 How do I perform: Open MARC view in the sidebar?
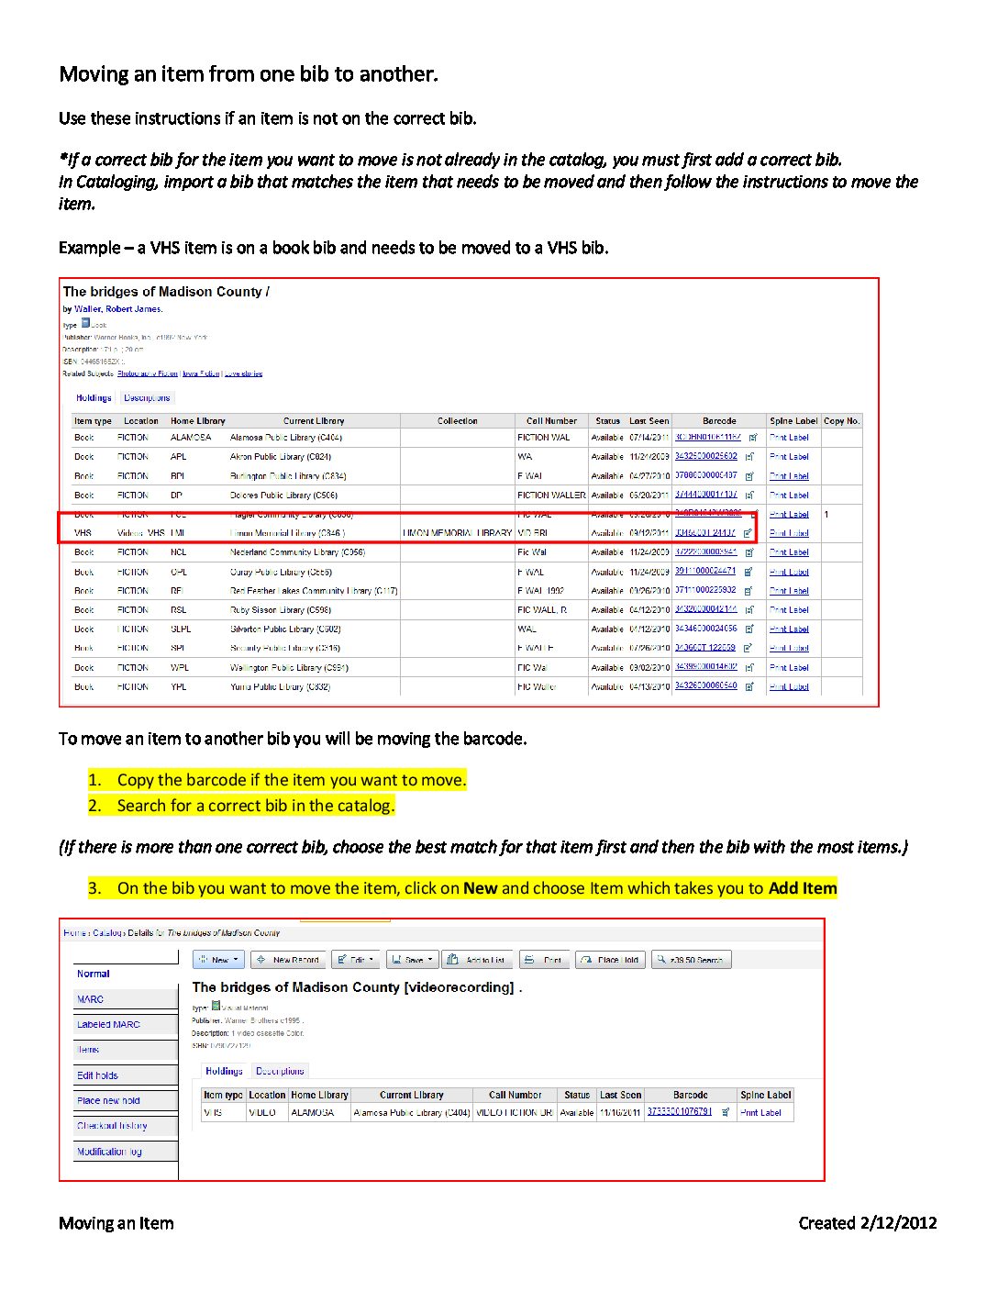91,999
